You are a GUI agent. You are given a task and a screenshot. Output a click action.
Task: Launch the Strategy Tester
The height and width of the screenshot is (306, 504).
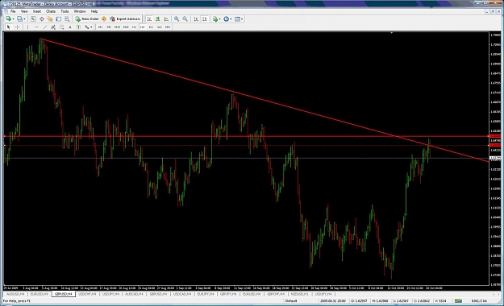click(x=67, y=19)
